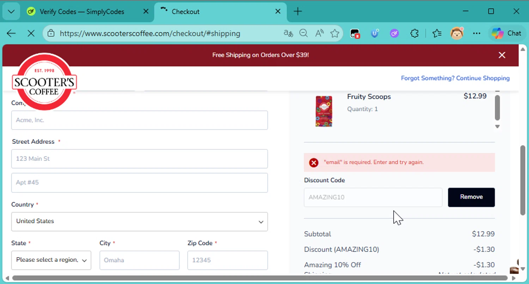Click Forgot Something? Continue Shopping link
Viewport: 529px width, 284px height.
tap(455, 78)
